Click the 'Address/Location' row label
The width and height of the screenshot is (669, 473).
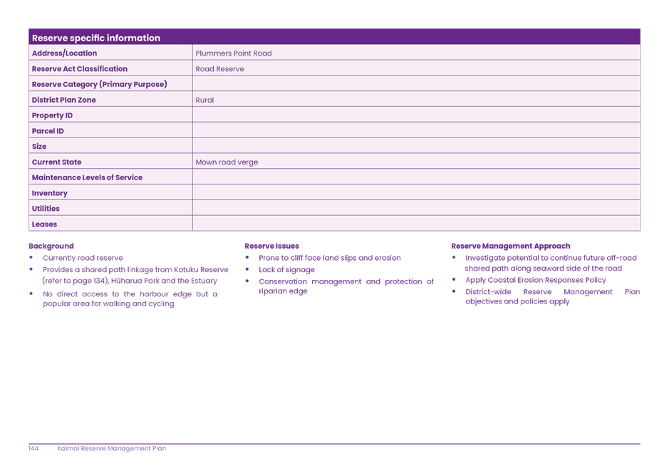point(64,53)
